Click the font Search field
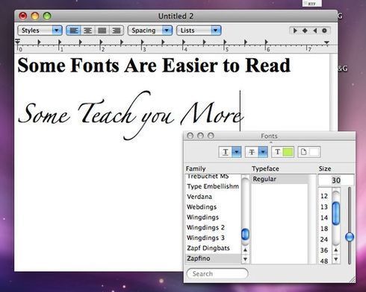The image size is (366, 292). (217, 273)
